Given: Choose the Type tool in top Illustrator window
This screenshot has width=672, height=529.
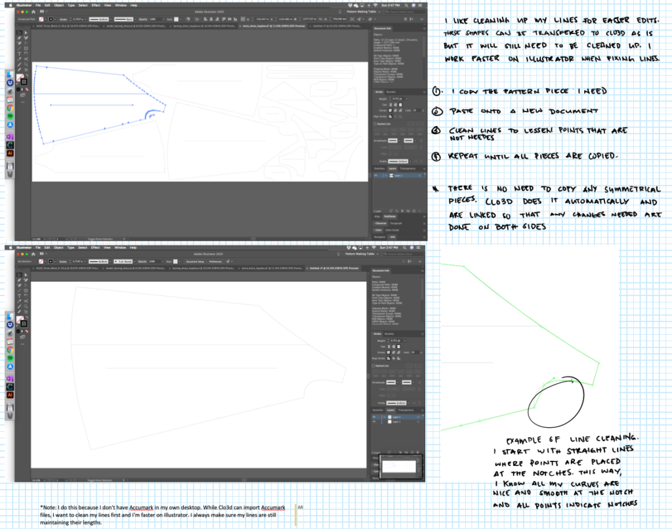Looking at the screenshot, I should pos(19,54).
